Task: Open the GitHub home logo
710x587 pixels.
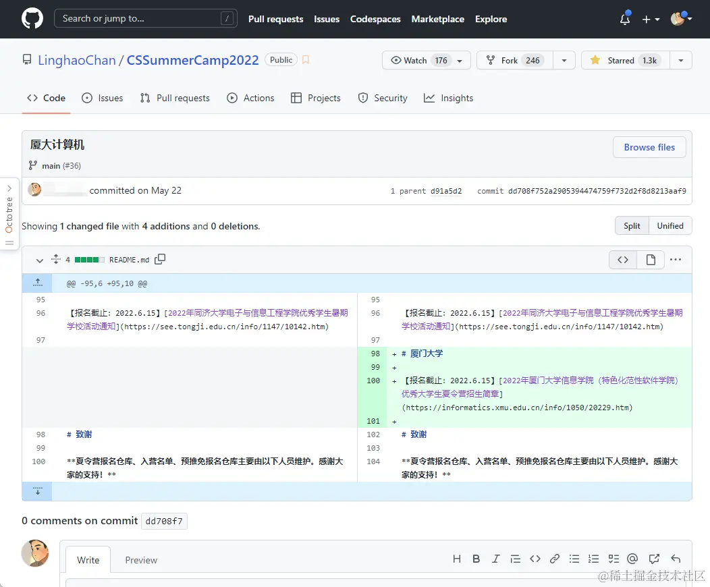Action: point(32,19)
